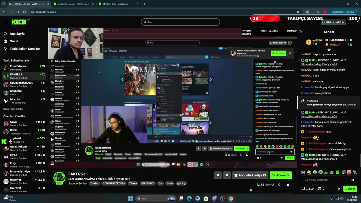Click the 1.110 channel points icon
361x203 pixels.
click(304, 189)
